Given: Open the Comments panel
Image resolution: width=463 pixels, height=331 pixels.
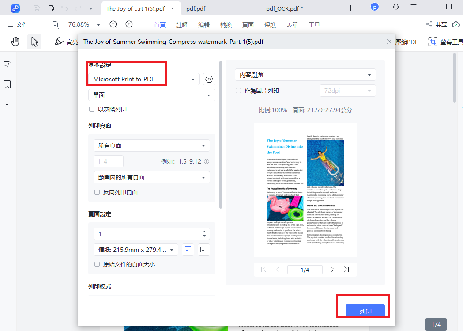Looking at the screenshot, I should coord(7,104).
